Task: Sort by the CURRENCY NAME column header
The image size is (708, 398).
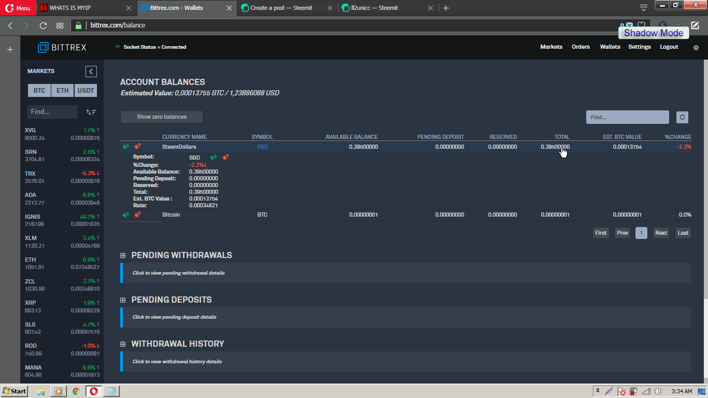Action: (x=185, y=137)
